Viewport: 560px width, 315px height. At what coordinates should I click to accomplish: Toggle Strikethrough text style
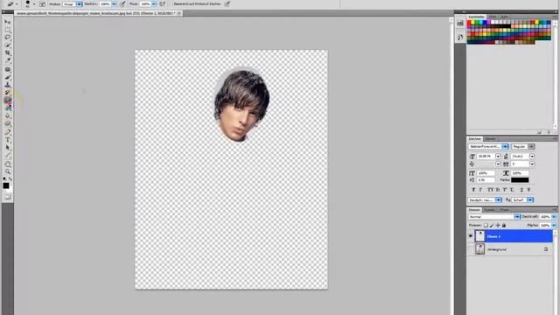click(528, 190)
